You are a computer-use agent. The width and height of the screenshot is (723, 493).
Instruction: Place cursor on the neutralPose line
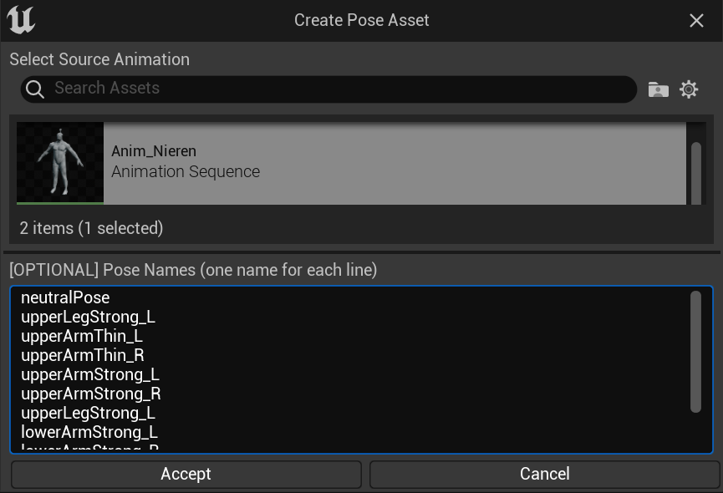point(65,297)
